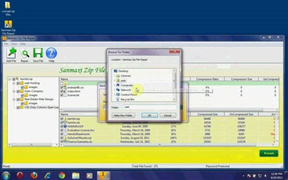This screenshot has height=180, width=288.
Task: Switch to Sanmaxi Zip Repair taskbar button
Action: (x=103, y=175)
